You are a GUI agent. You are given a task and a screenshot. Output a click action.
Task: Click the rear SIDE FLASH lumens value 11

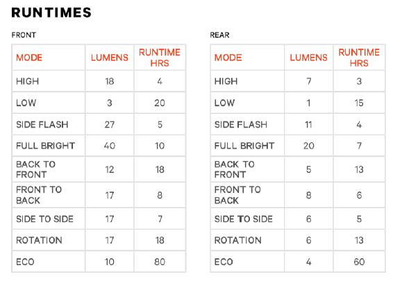pos(308,124)
